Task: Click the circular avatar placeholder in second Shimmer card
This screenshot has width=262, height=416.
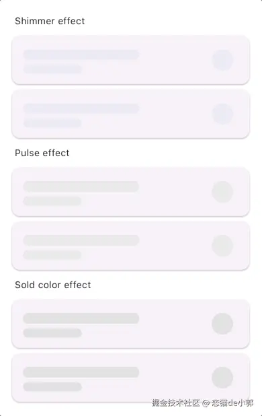Action: (222, 114)
